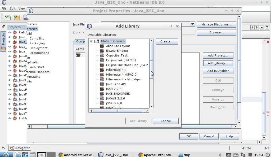The width and height of the screenshot is (271, 157).
Task: Click the Navigator panel icon
Action: pos(12,148)
